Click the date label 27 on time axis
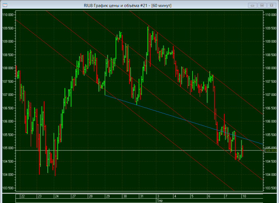 point(74,196)
